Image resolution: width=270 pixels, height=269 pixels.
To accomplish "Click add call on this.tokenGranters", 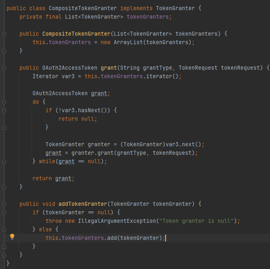I will [x=112, y=238].
